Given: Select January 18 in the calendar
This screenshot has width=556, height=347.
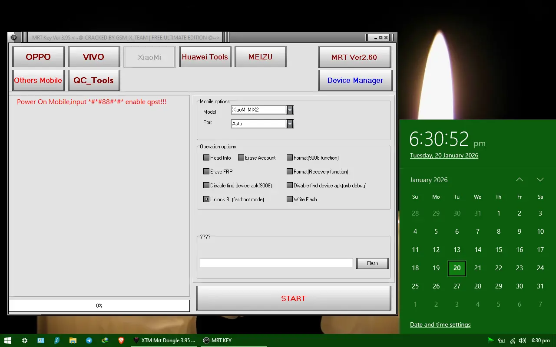Looking at the screenshot, I should tap(415, 268).
